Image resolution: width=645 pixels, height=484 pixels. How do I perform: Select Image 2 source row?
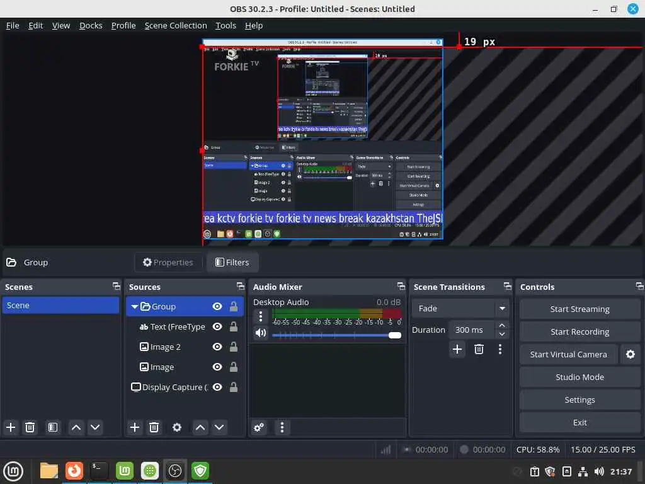(185, 347)
